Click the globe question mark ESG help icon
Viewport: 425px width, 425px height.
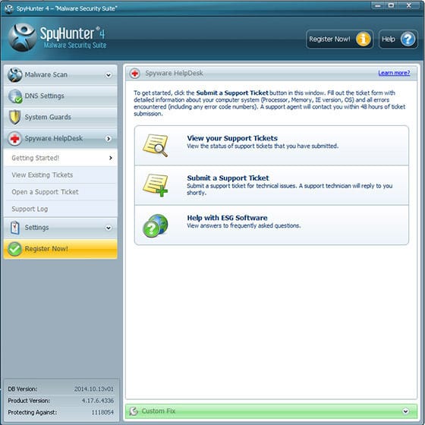156,225
